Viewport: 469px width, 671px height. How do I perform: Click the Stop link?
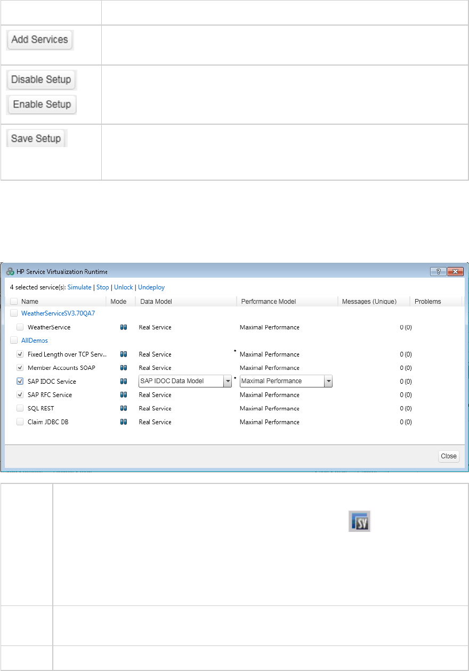(102, 287)
